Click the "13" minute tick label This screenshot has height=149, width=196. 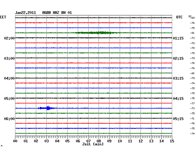point(151,141)
